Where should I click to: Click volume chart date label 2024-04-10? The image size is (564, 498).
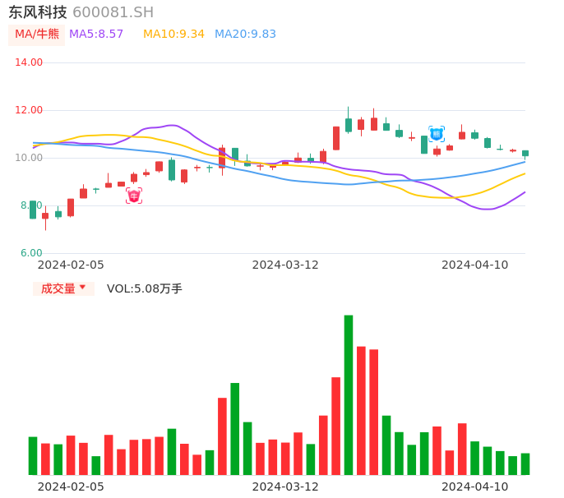(x=475, y=486)
